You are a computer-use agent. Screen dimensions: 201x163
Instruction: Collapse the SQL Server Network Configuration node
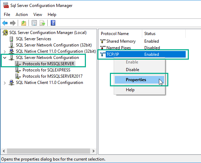point(5,58)
